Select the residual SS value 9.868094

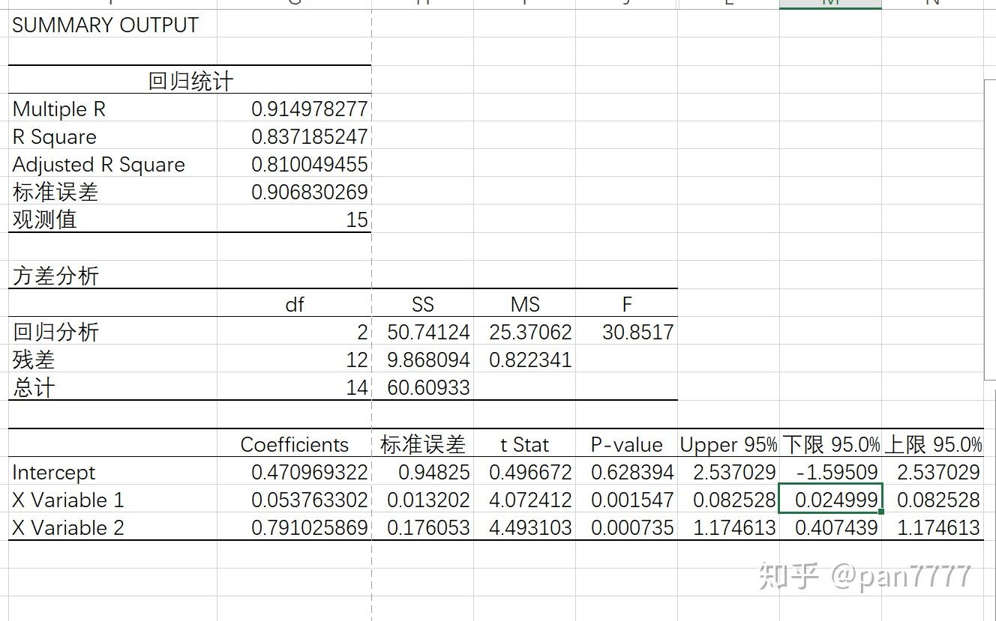click(x=428, y=360)
